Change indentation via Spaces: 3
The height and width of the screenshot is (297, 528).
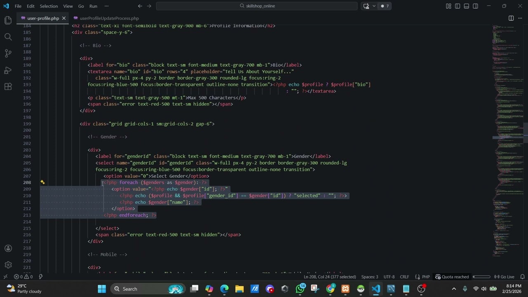coord(370,277)
